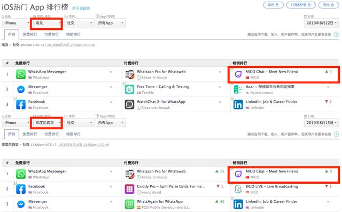Screen dimensions: 342x212
Task: Click Facebook icon in 印度尼西亚 free ranking
Action: coord(21,189)
